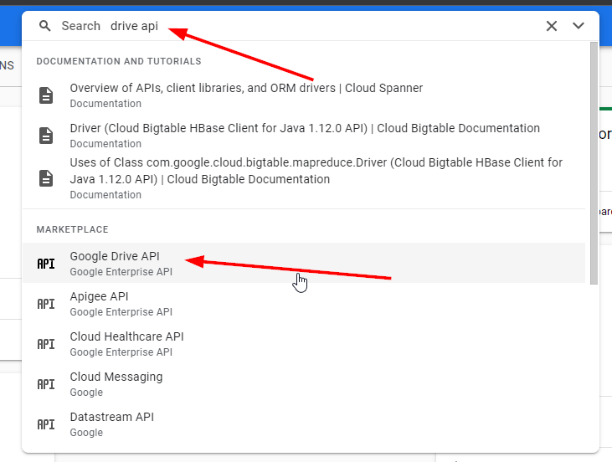Click DOCUMENTATION AND TUTORIALS heading

click(x=119, y=61)
